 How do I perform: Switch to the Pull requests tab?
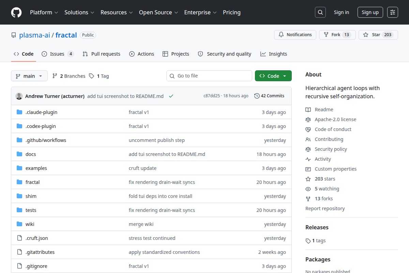pos(101,54)
